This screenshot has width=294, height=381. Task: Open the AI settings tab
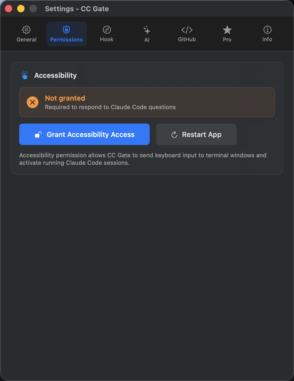[147, 34]
